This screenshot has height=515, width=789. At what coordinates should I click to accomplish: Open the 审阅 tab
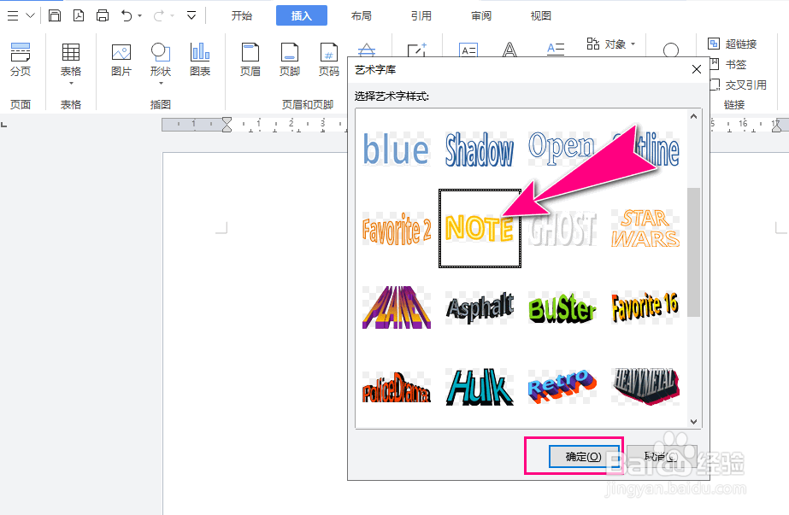click(x=481, y=15)
